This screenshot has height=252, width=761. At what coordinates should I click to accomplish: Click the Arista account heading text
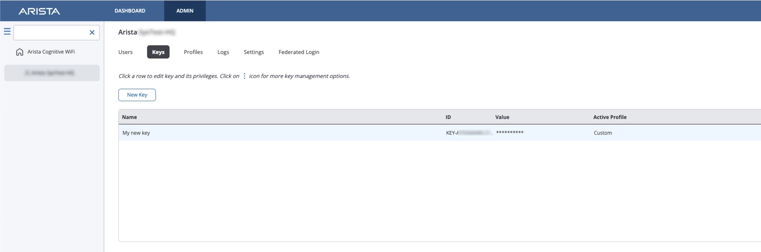pyautogui.click(x=147, y=32)
